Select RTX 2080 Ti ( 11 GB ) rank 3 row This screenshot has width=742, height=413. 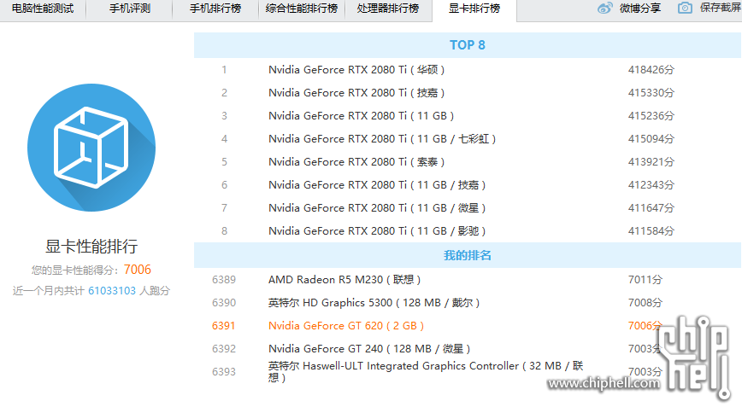click(x=468, y=116)
